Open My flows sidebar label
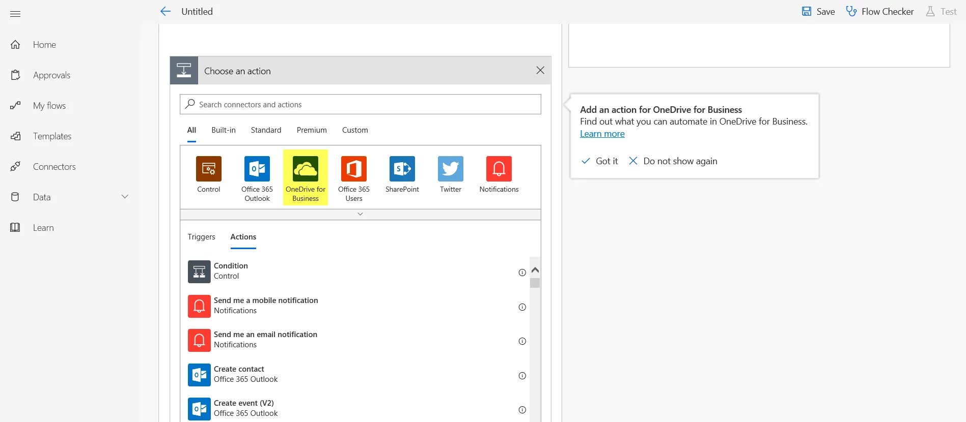Viewport: 966px width, 422px height. point(49,106)
